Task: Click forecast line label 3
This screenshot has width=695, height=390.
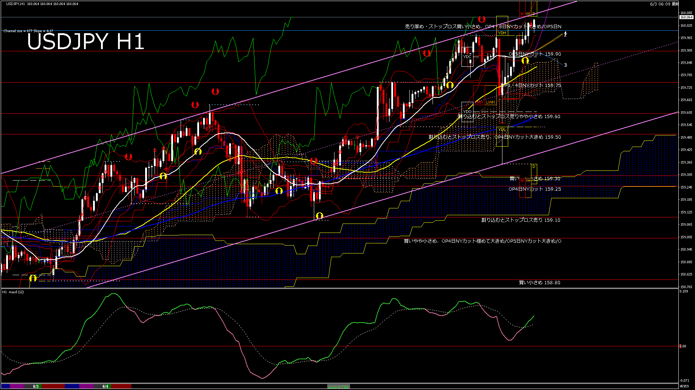Action: pos(565,65)
